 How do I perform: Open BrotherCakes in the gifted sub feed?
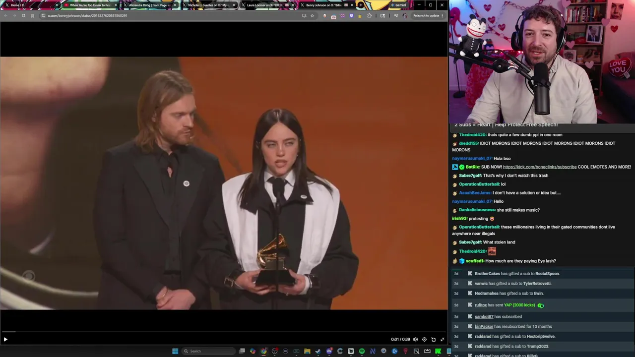(487, 274)
